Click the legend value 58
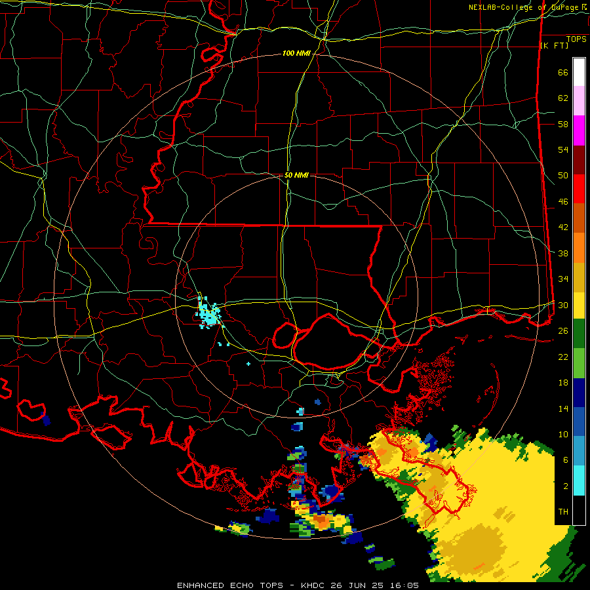Image resolution: width=590 pixels, height=590 pixels. click(563, 124)
